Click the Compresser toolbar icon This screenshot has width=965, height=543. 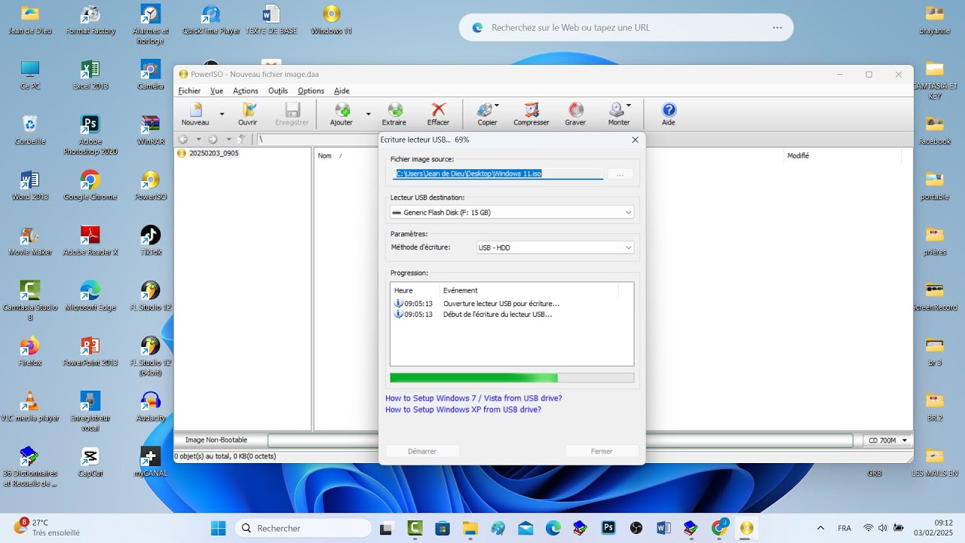(x=532, y=115)
